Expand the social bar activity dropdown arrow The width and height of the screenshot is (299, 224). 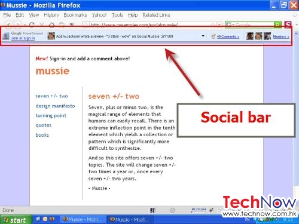tap(203, 36)
